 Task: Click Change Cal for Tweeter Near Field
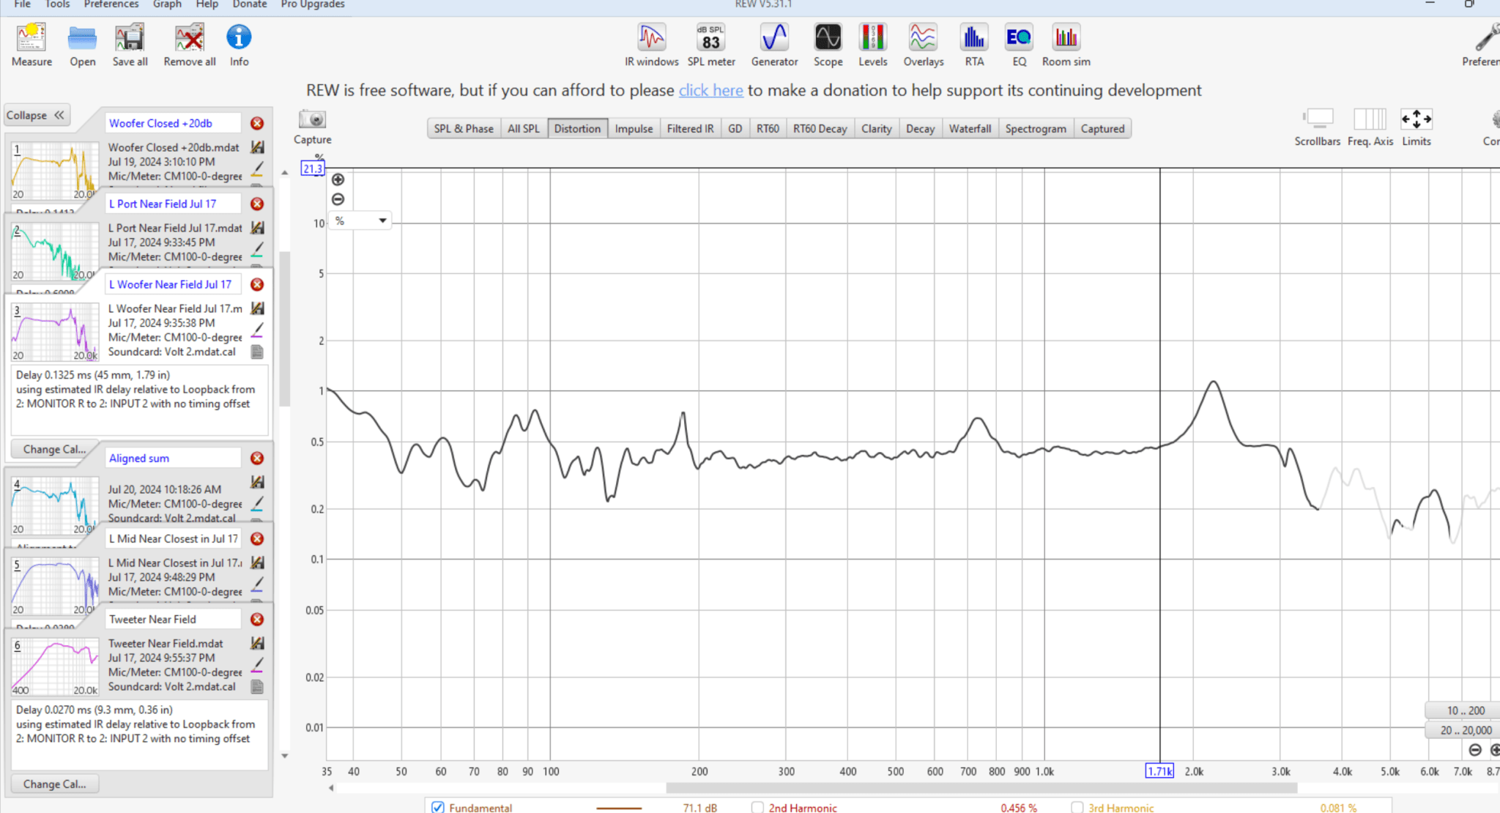click(x=55, y=784)
